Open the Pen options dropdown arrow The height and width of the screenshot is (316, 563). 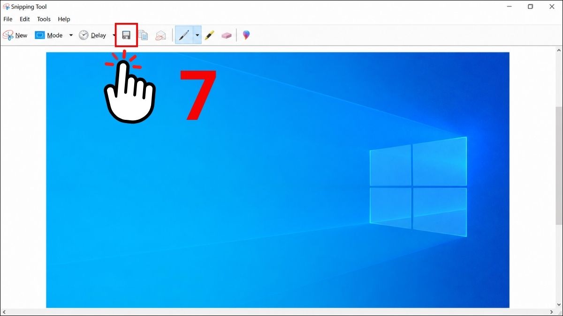(x=197, y=35)
